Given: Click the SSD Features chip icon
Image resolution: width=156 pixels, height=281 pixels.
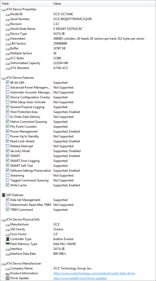Looking at the screenshot, I should 3,195.
